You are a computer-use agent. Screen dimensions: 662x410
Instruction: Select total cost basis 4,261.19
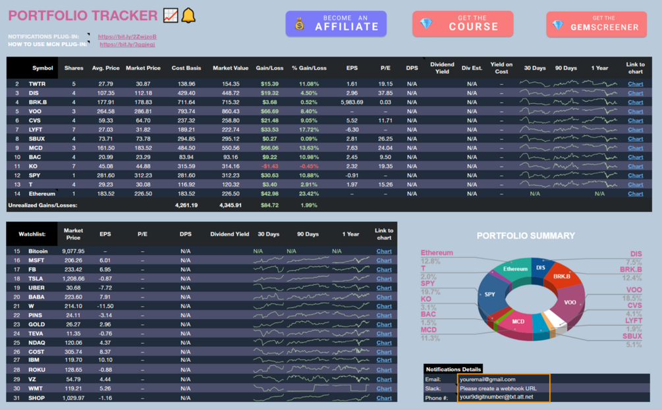186,205
